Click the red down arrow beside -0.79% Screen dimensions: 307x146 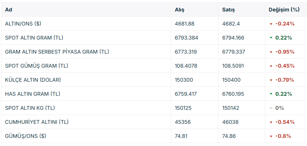click(x=271, y=80)
